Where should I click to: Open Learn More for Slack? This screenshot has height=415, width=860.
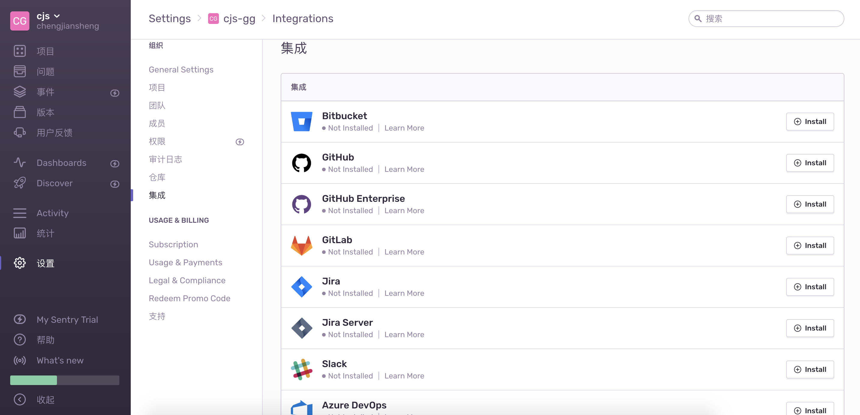click(x=404, y=376)
